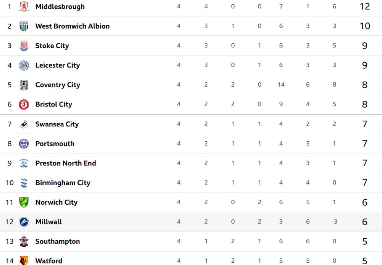The height and width of the screenshot is (265, 382).
Task: Click the Millwall team name
Action: pos(49,222)
